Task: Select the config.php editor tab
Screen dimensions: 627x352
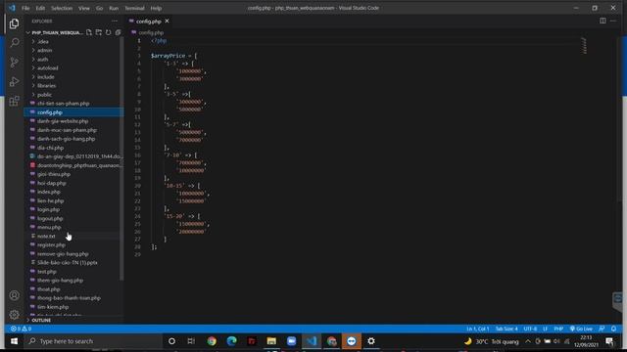Action: [149, 22]
